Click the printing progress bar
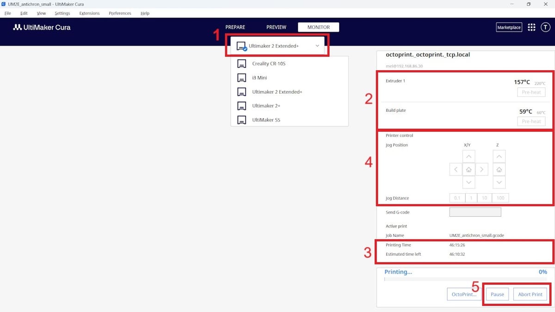Screen dimensions: 555x312 click(x=466, y=279)
